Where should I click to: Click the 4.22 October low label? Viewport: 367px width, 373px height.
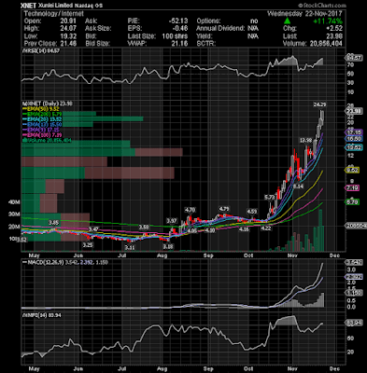pos(265,228)
